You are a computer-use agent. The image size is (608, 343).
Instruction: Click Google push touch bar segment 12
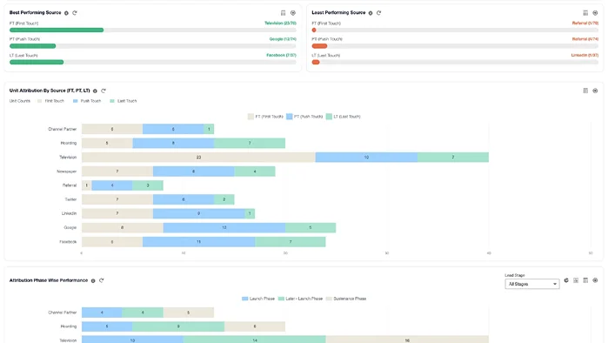[224, 228]
